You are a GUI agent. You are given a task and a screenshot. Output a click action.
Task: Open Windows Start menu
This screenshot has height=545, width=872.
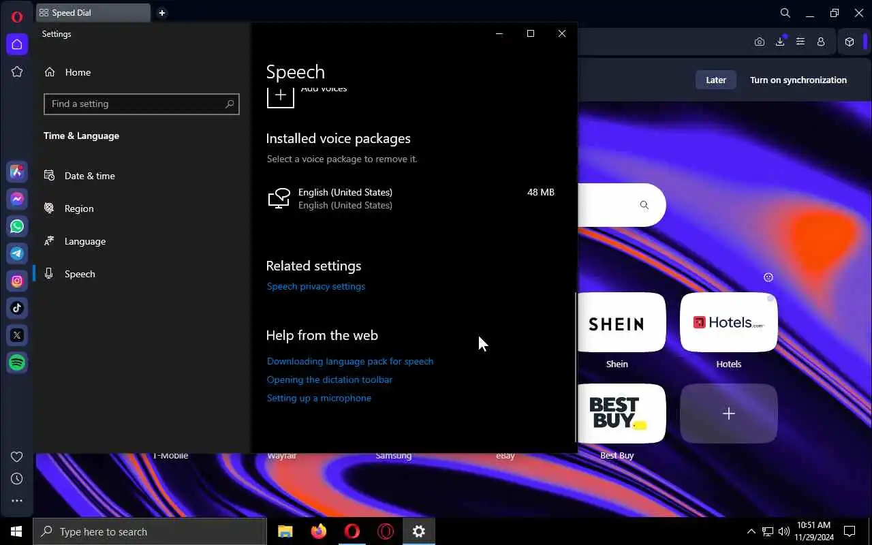16,531
